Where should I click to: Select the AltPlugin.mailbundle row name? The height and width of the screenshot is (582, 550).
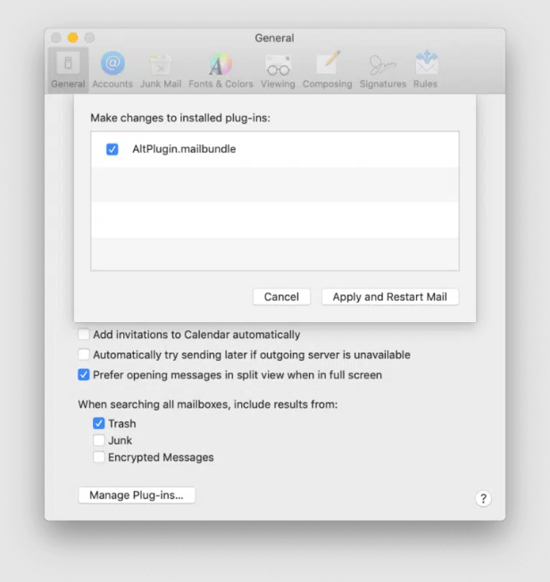pos(184,149)
